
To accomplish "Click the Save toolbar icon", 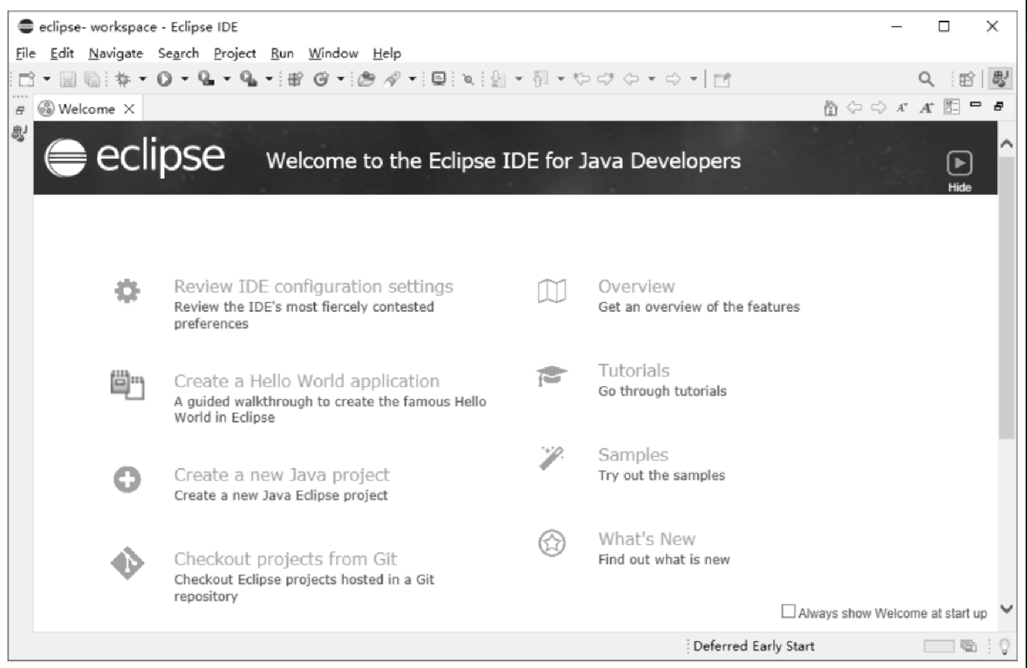I will tap(67, 79).
